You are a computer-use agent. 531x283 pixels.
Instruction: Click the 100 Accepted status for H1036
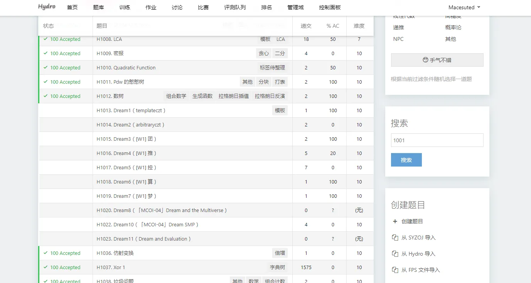65,253
